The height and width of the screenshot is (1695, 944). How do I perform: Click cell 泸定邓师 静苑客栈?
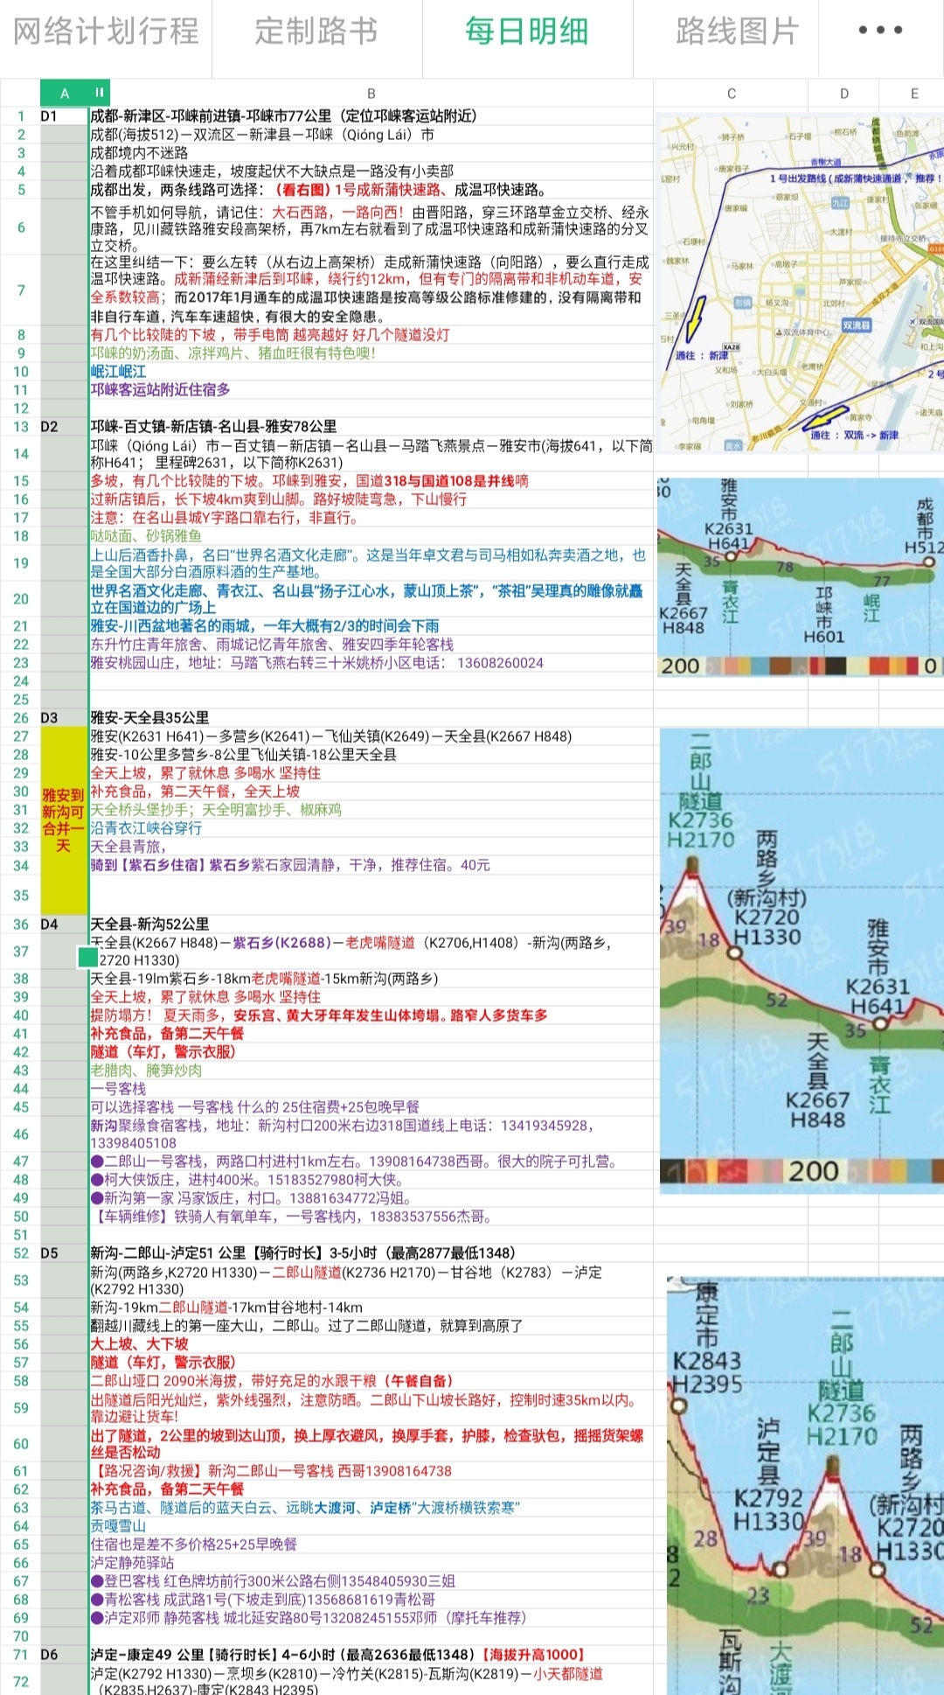[371, 1618]
